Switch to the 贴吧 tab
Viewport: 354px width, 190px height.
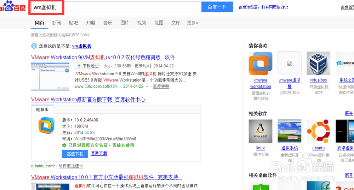[x=73, y=23]
